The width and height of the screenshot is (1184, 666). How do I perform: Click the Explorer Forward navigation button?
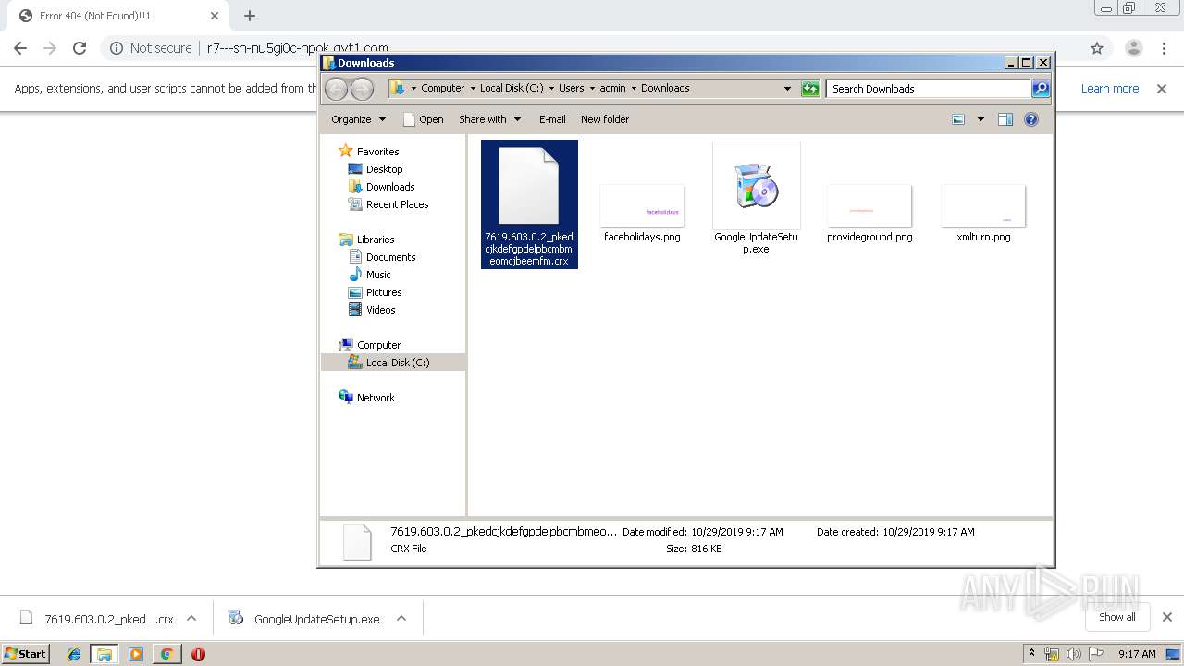tap(362, 89)
